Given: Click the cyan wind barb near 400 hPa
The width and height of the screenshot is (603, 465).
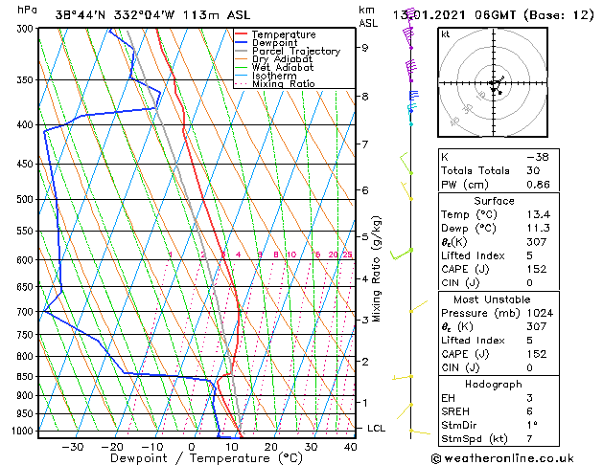Looking at the screenshot, I should pos(411,114).
